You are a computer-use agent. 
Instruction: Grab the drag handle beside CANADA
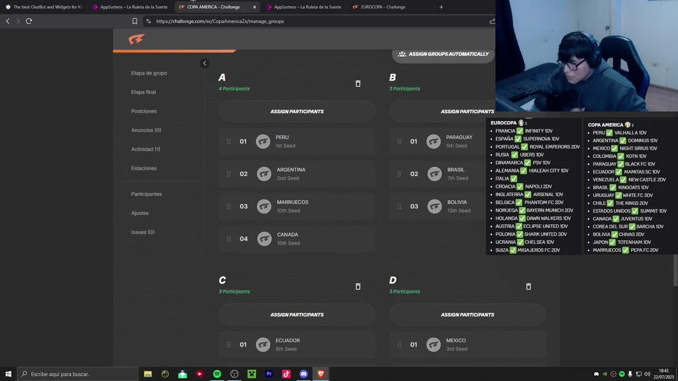(x=229, y=239)
